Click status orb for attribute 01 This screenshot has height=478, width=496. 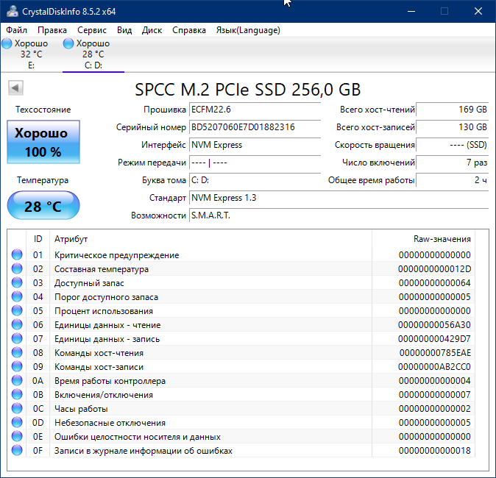pos(17,254)
